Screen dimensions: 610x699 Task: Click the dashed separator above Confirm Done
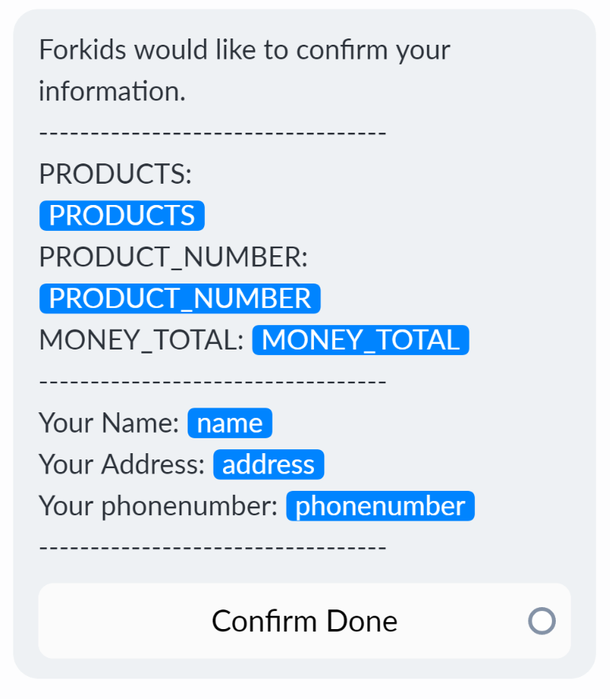(212, 547)
